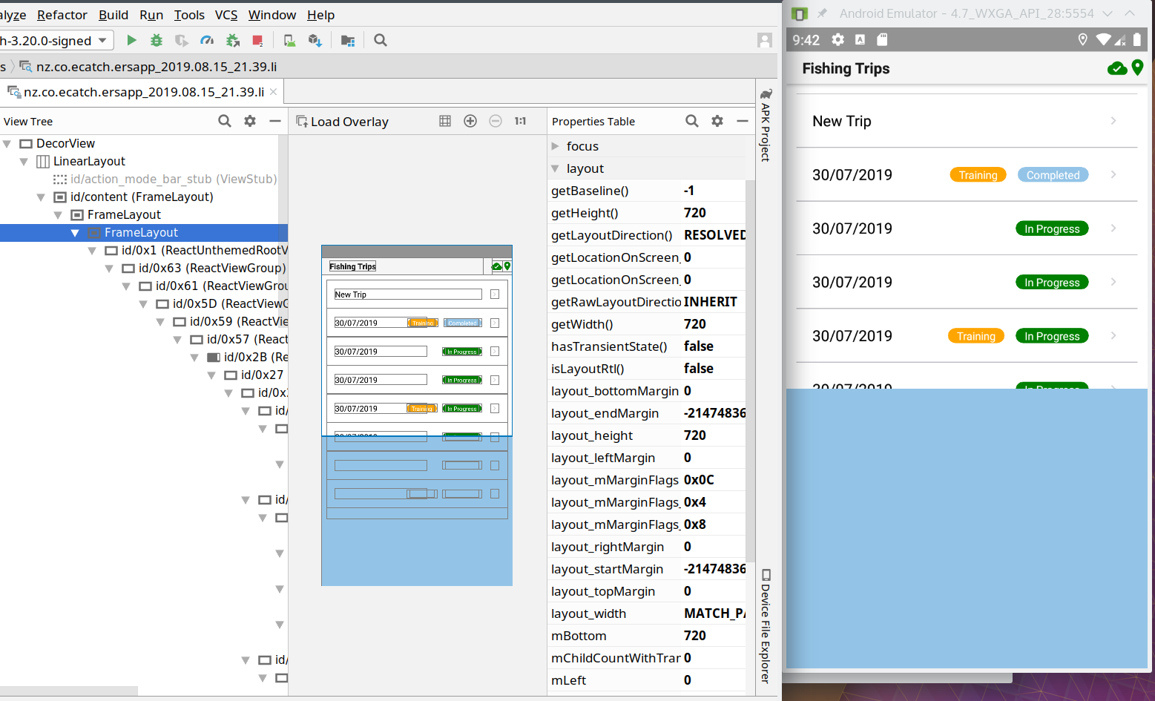Run the app with the green play icon
The width and height of the screenshot is (1155, 701).
pyautogui.click(x=131, y=40)
